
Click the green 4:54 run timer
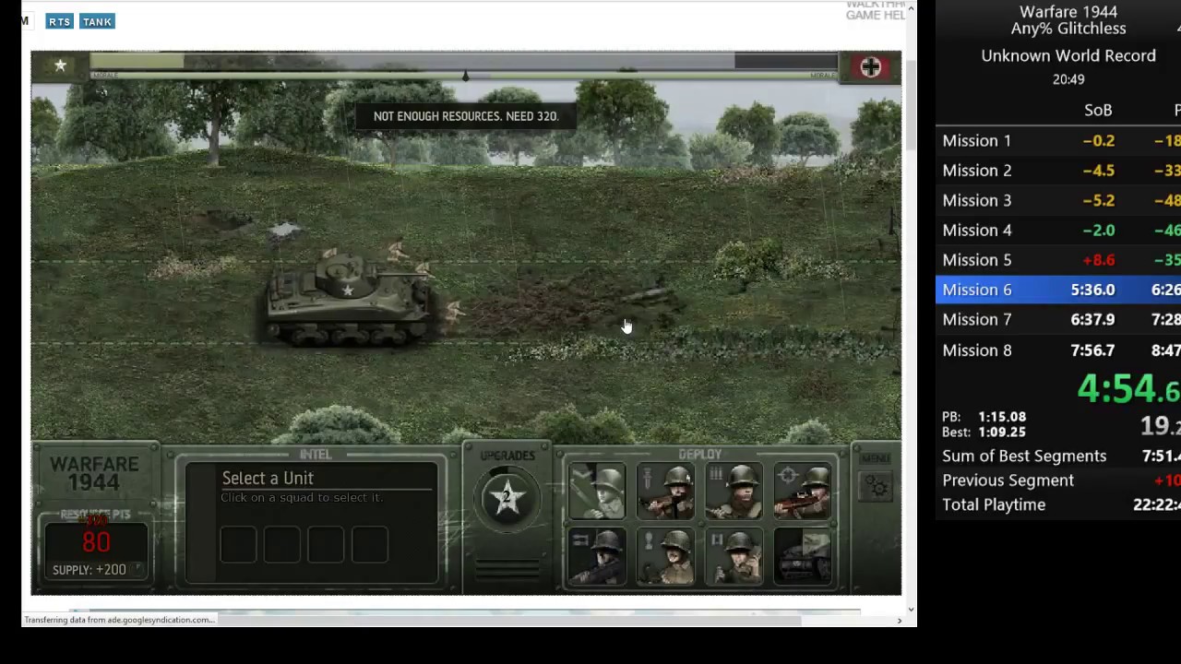[1127, 388]
